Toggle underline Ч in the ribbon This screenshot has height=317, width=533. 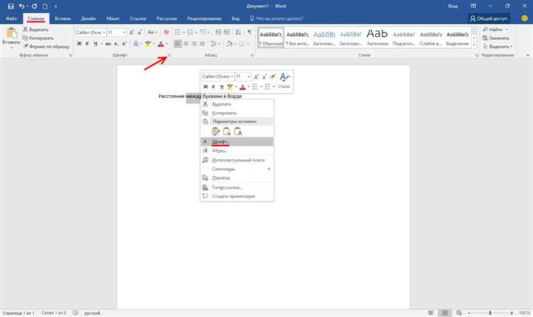pos(95,44)
